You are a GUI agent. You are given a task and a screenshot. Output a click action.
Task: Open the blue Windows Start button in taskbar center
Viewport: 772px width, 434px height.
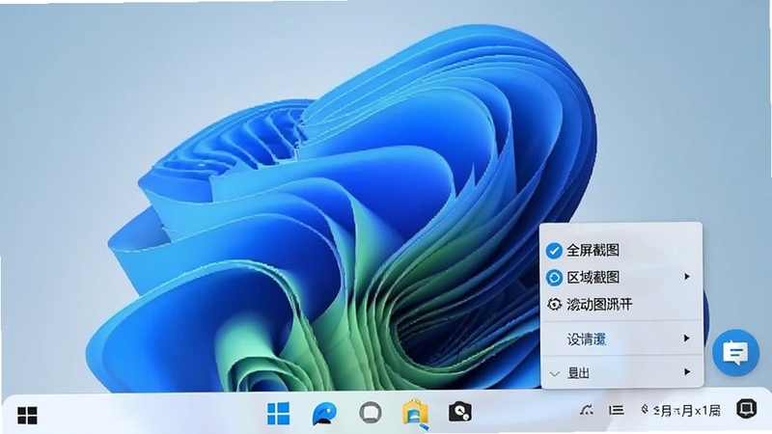tap(279, 414)
